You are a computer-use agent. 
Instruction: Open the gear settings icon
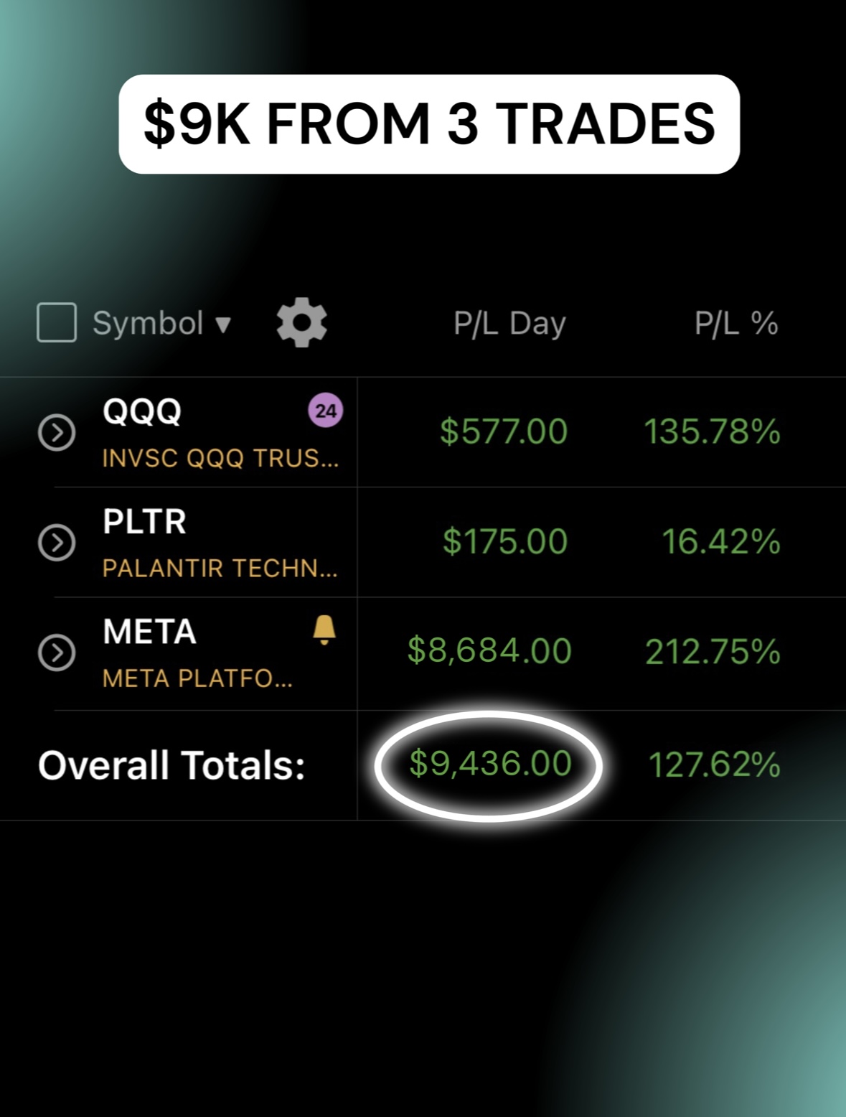tap(301, 323)
